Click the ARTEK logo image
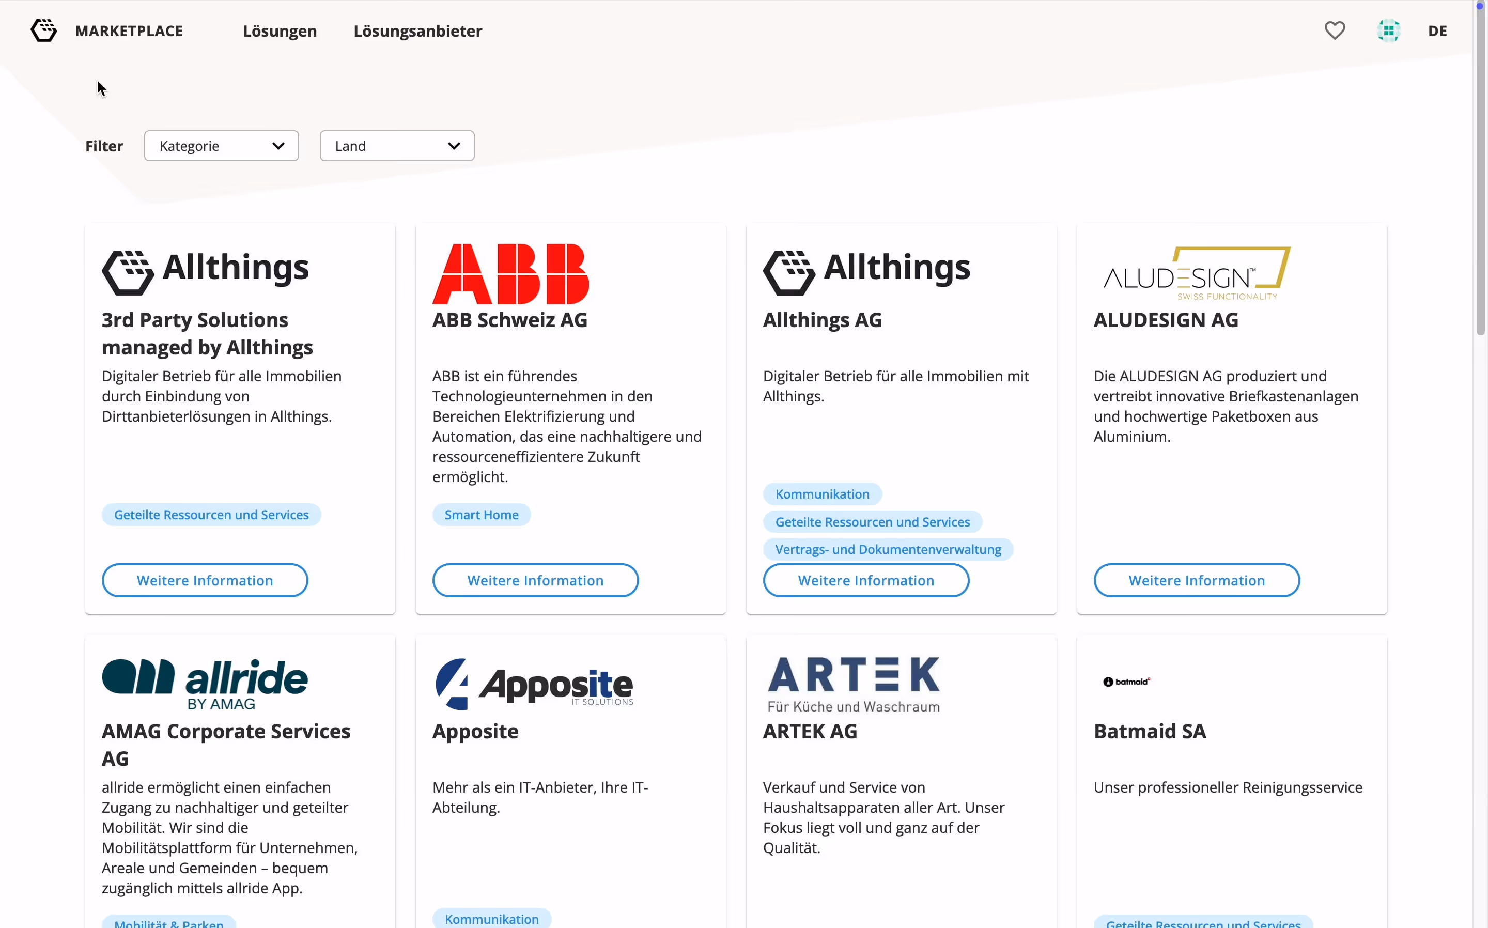This screenshot has width=1488, height=928. pyautogui.click(x=854, y=684)
